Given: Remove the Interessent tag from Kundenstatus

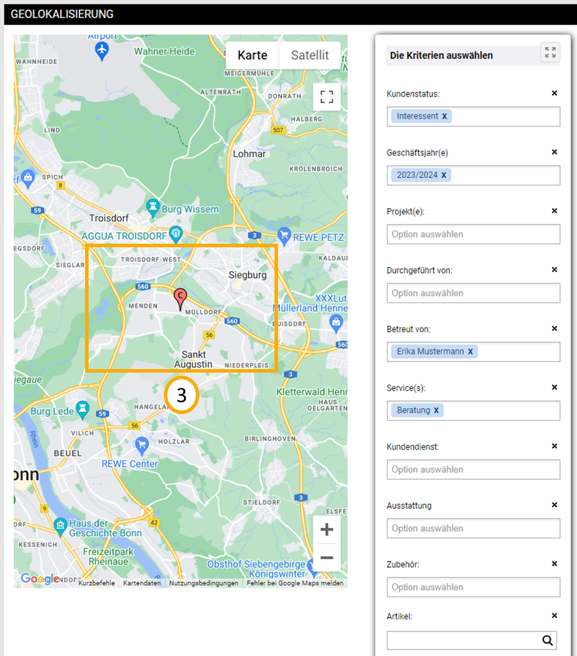Looking at the screenshot, I should click(444, 117).
